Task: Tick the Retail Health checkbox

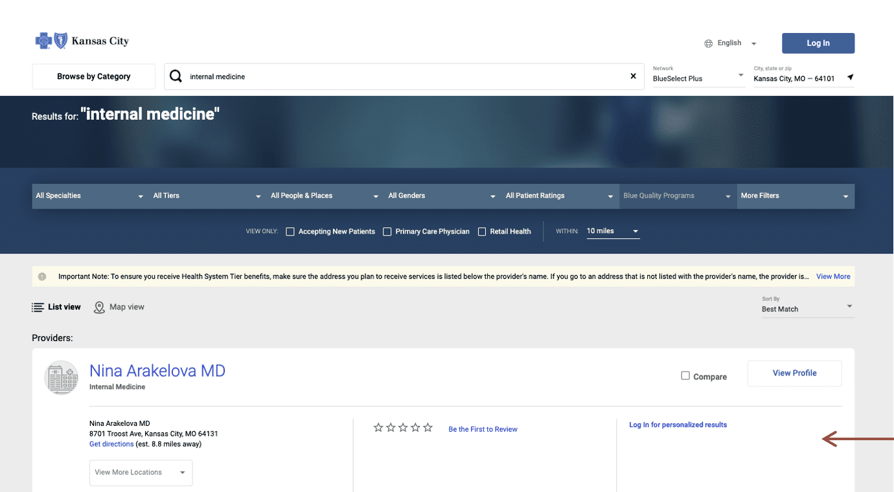Action: (x=482, y=232)
